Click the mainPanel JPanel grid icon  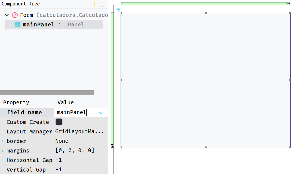pyautogui.click(x=17, y=24)
